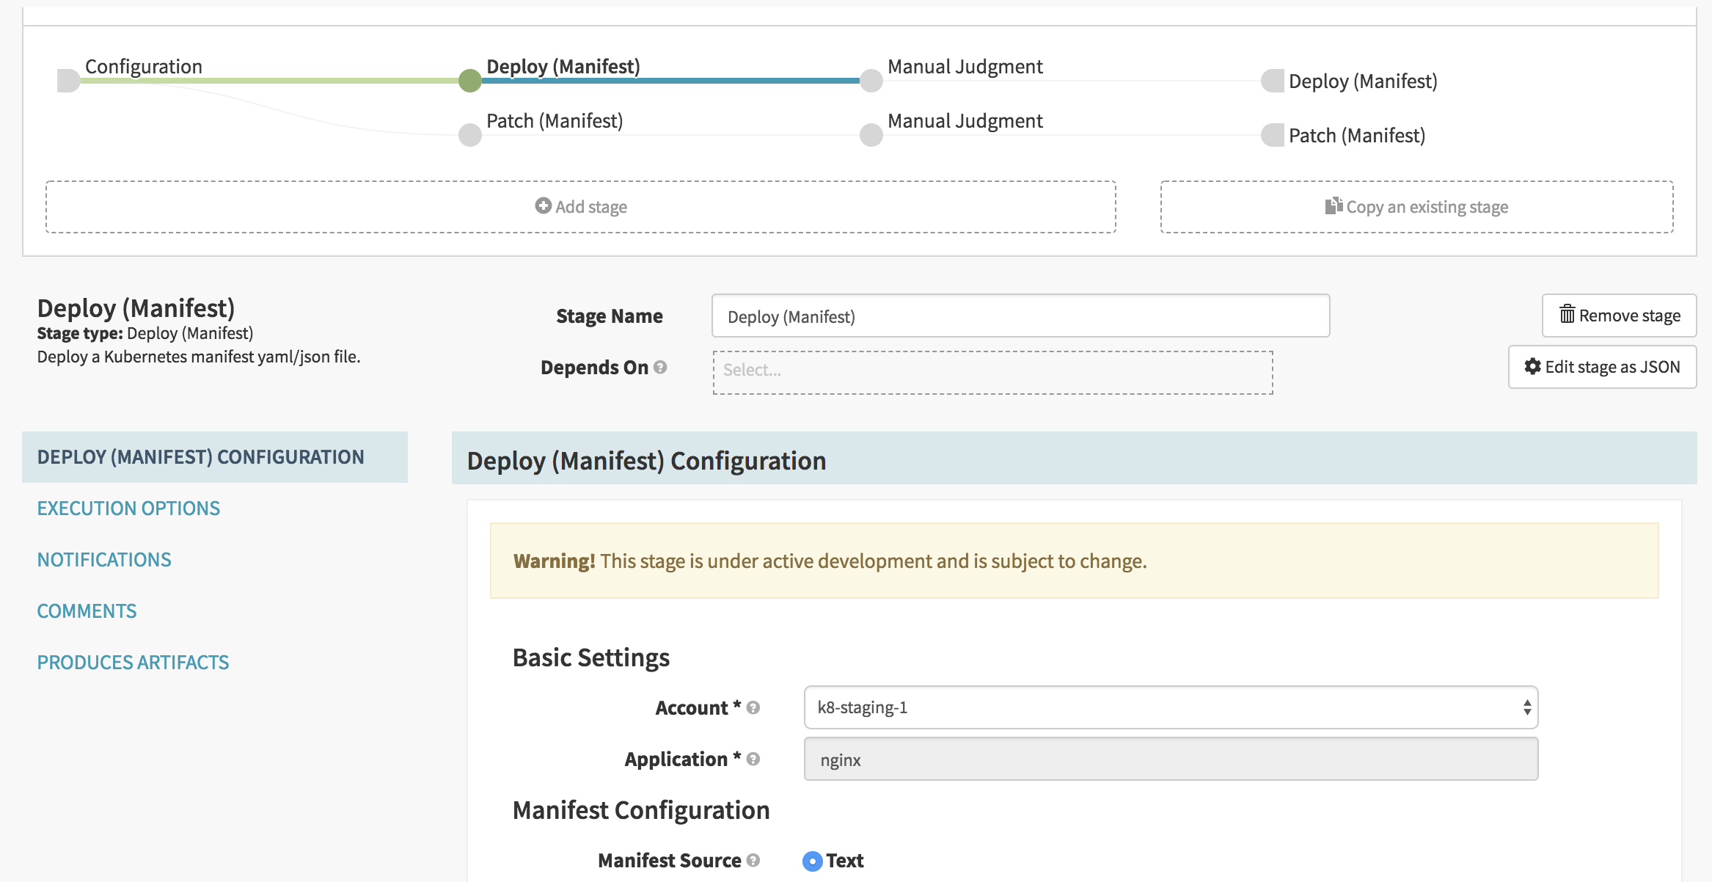The width and height of the screenshot is (1712, 882).
Task: Focus the Stage Name input field
Action: pyautogui.click(x=1020, y=316)
